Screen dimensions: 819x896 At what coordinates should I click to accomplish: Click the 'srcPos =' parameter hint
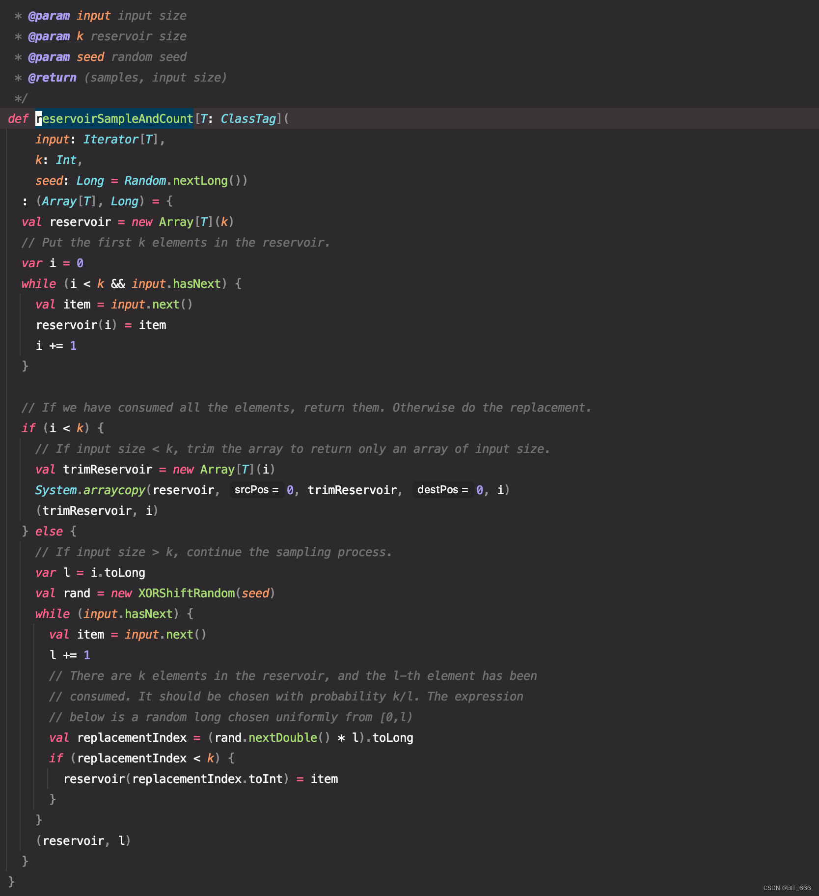(x=257, y=490)
